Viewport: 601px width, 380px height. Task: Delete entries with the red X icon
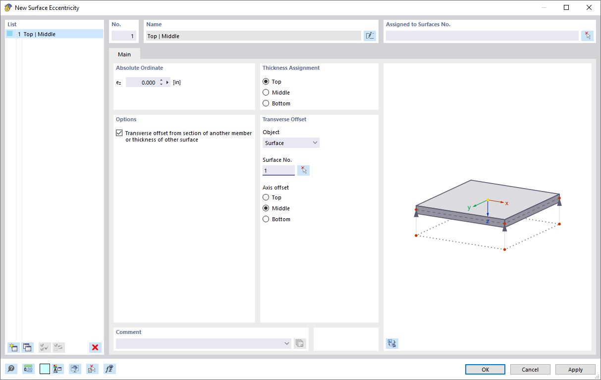tap(95, 347)
